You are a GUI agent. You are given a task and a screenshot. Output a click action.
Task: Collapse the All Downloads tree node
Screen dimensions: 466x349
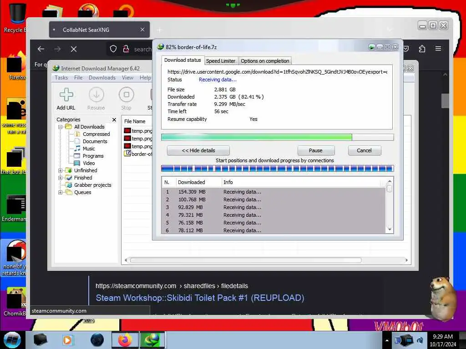61,127
